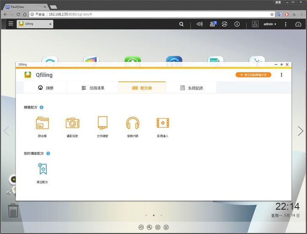Open the 文件總管 document recipe
Screen dimensions: 307x234
(102, 123)
